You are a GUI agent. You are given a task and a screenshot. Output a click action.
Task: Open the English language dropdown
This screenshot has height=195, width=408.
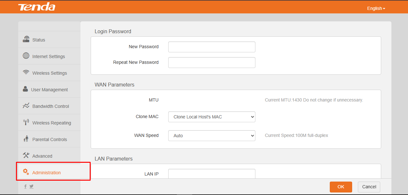[376, 8]
